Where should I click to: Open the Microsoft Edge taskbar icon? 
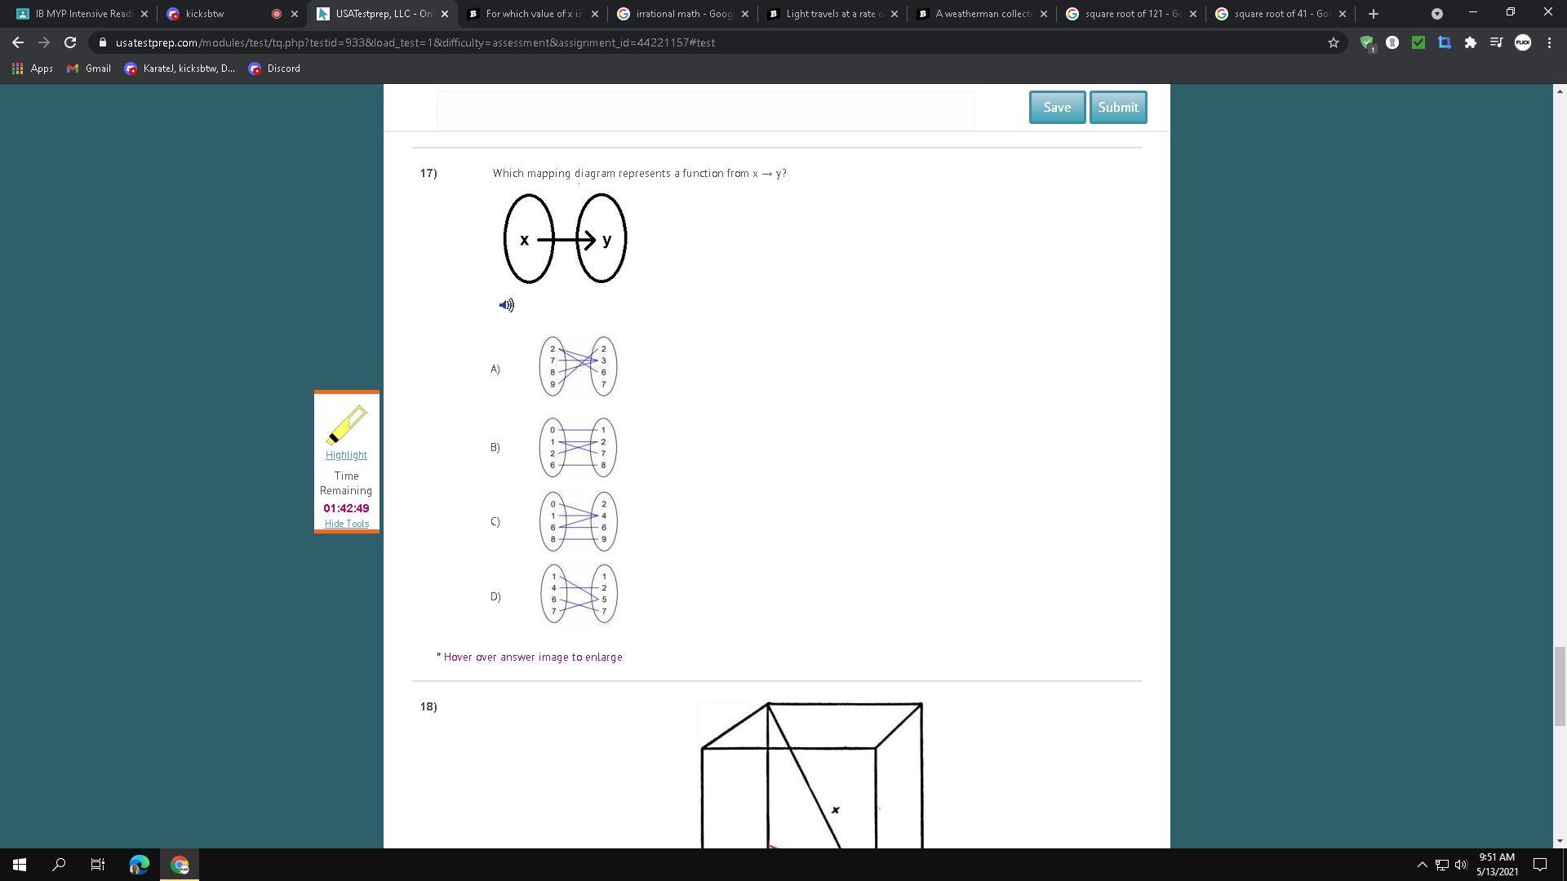[x=139, y=865]
